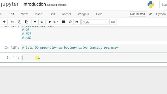
Task: Rename the notebook title Introduction
Action: click(34, 4)
